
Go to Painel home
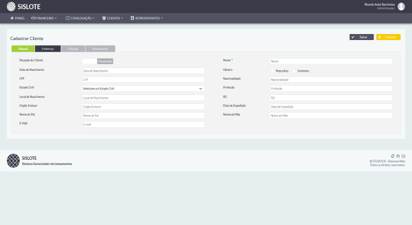pyautogui.click(x=18, y=18)
